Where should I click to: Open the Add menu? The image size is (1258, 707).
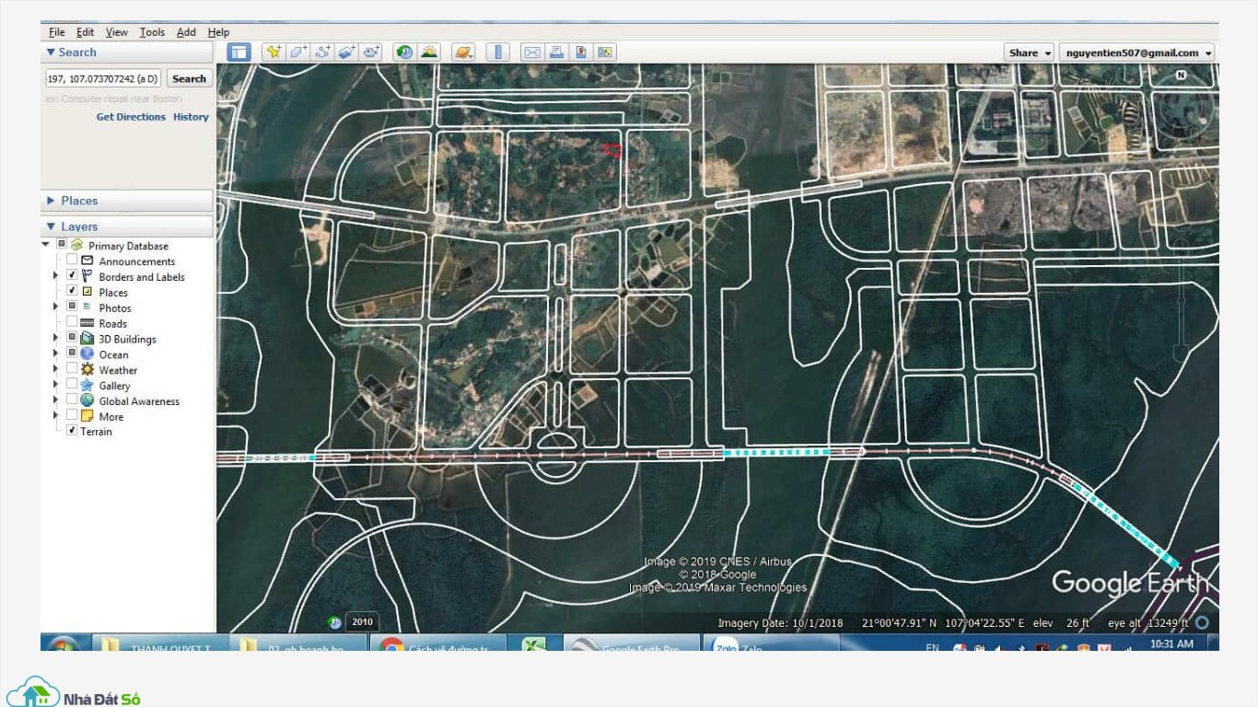[x=186, y=32]
